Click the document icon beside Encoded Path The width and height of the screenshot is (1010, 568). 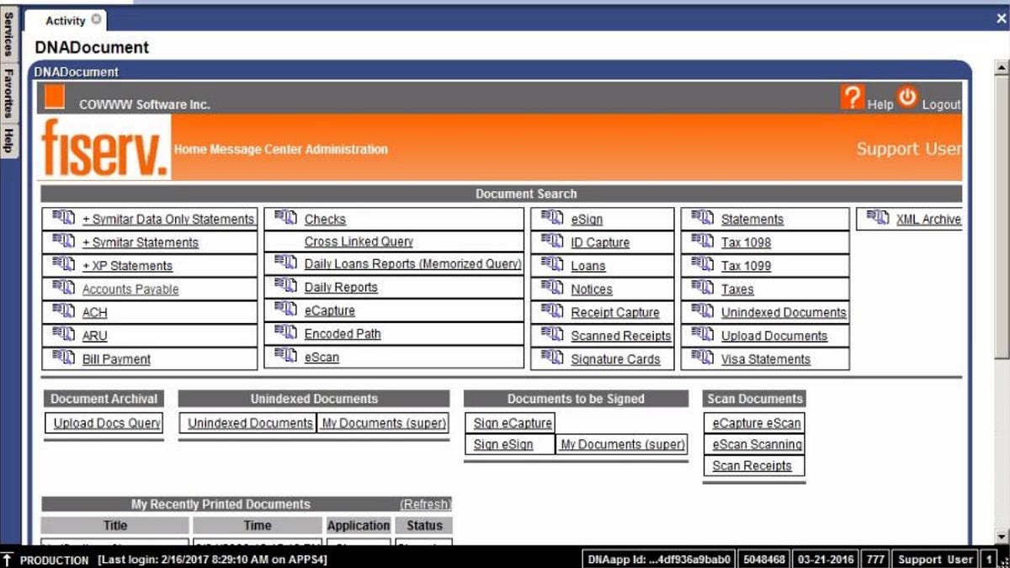pyautogui.click(x=285, y=332)
